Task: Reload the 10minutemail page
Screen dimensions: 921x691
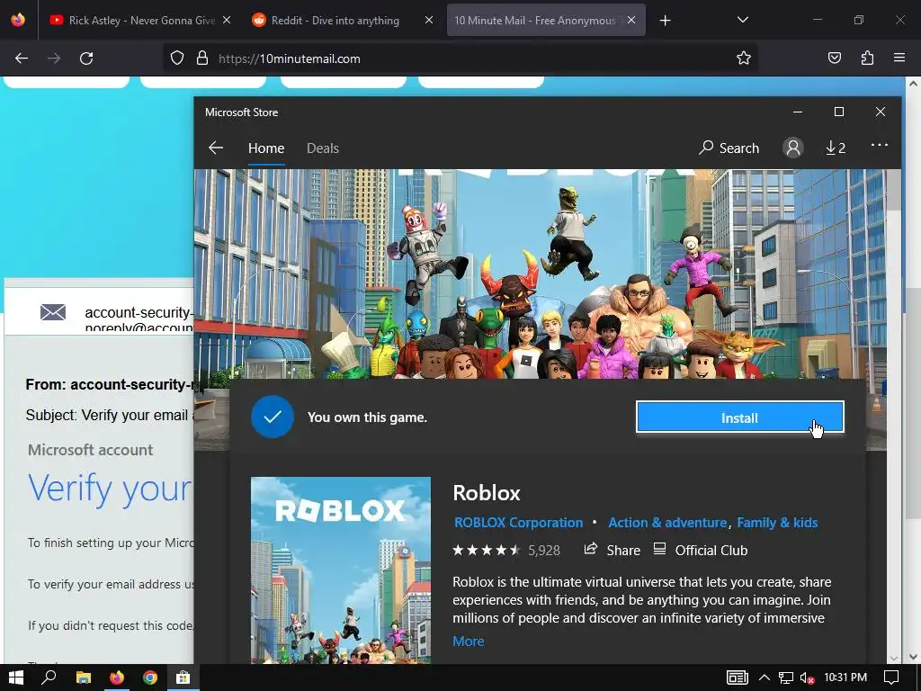Action: pos(86,58)
